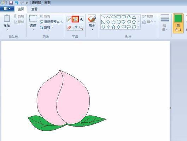Select the Pencil tool
Viewport: 187px width, 141px height.
(x=69, y=19)
